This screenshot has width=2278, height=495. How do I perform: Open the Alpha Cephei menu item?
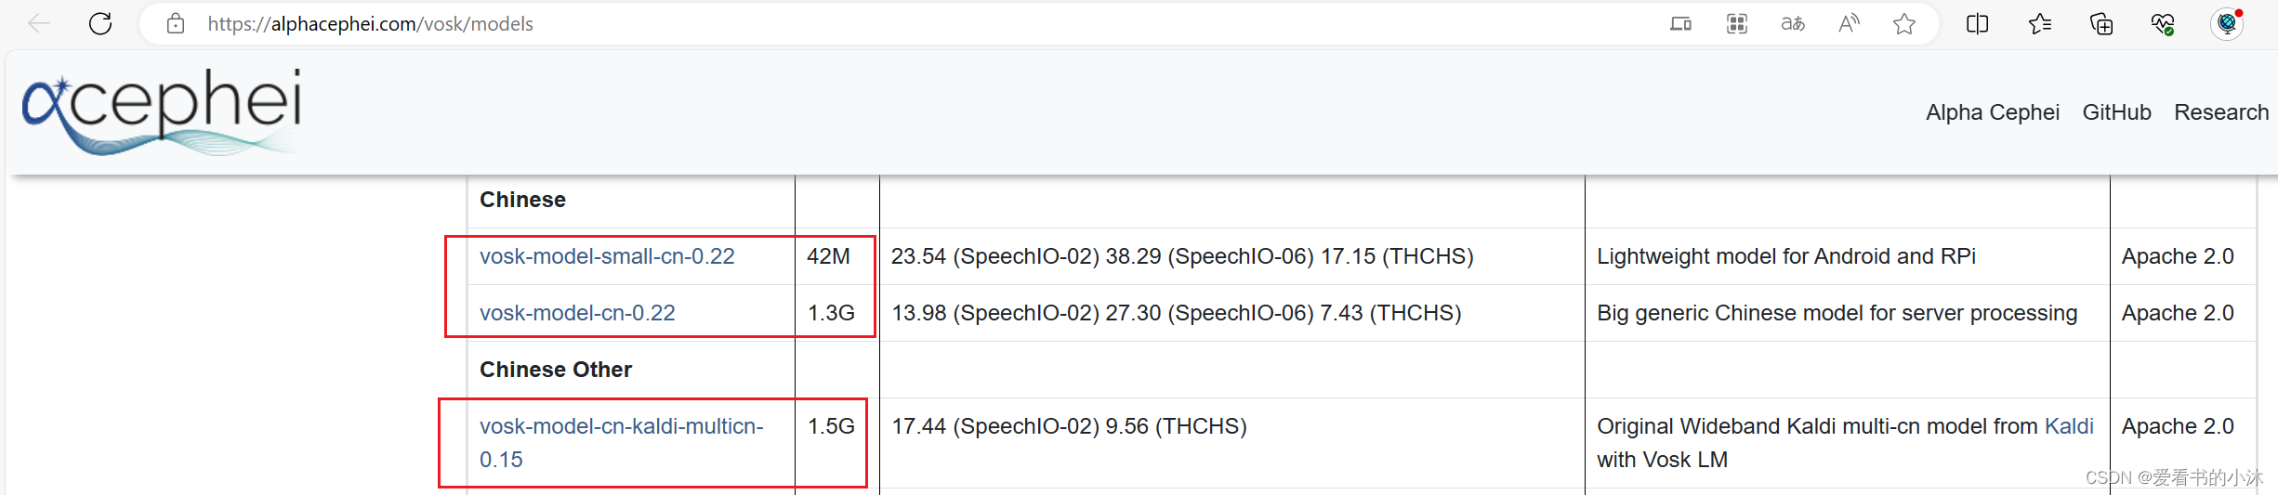1993,112
